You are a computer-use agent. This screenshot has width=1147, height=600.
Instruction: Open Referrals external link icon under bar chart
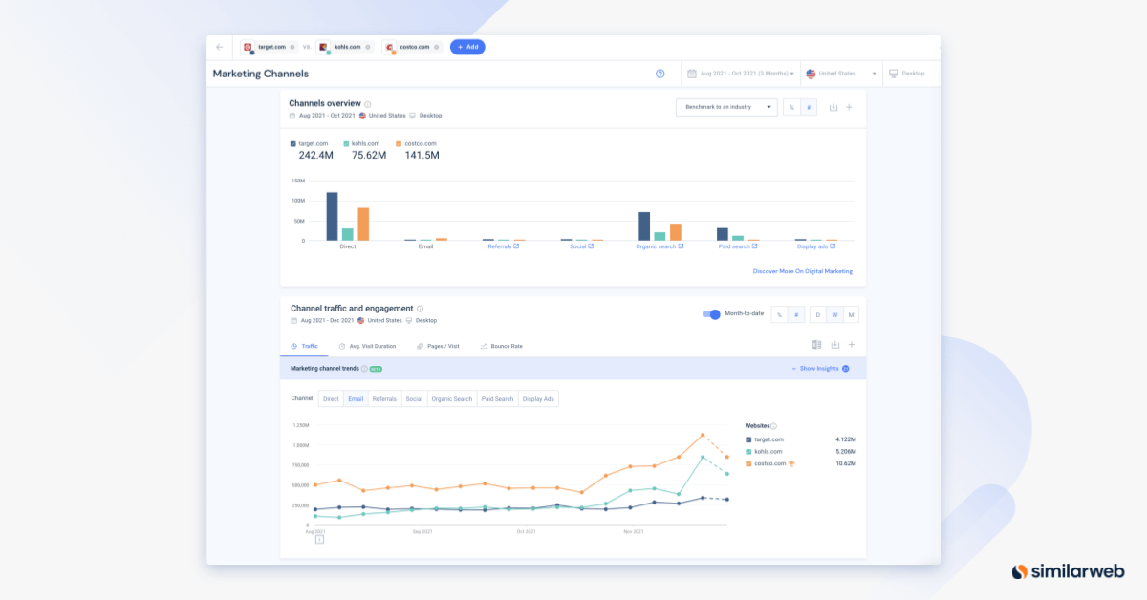click(516, 246)
